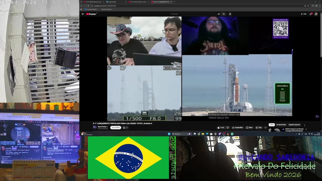The image size is (322, 181).
Task: Dislike the video with thumbs down
Action: pyautogui.click(x=228, y=127)
